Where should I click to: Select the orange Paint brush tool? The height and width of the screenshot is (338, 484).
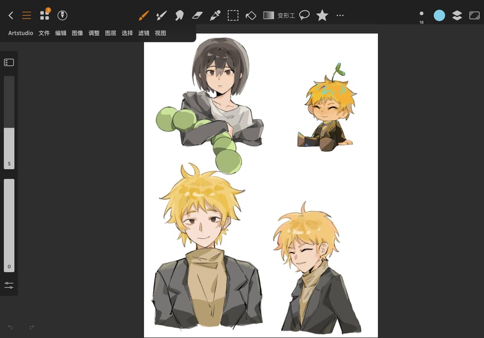(144, 15)
